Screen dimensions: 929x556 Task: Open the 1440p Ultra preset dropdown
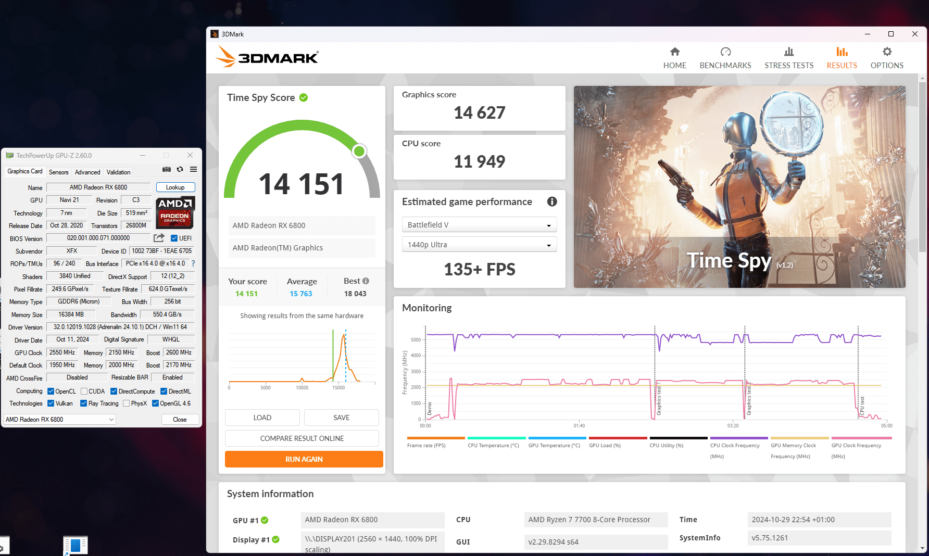[479, 245]
